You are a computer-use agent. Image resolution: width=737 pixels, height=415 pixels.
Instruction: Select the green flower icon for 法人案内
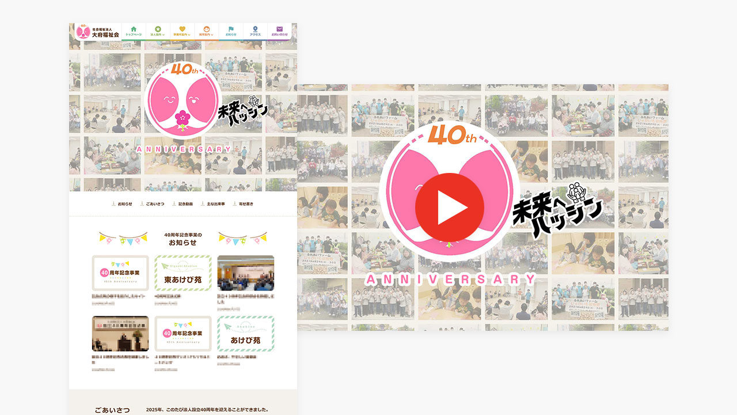[158, 28]
